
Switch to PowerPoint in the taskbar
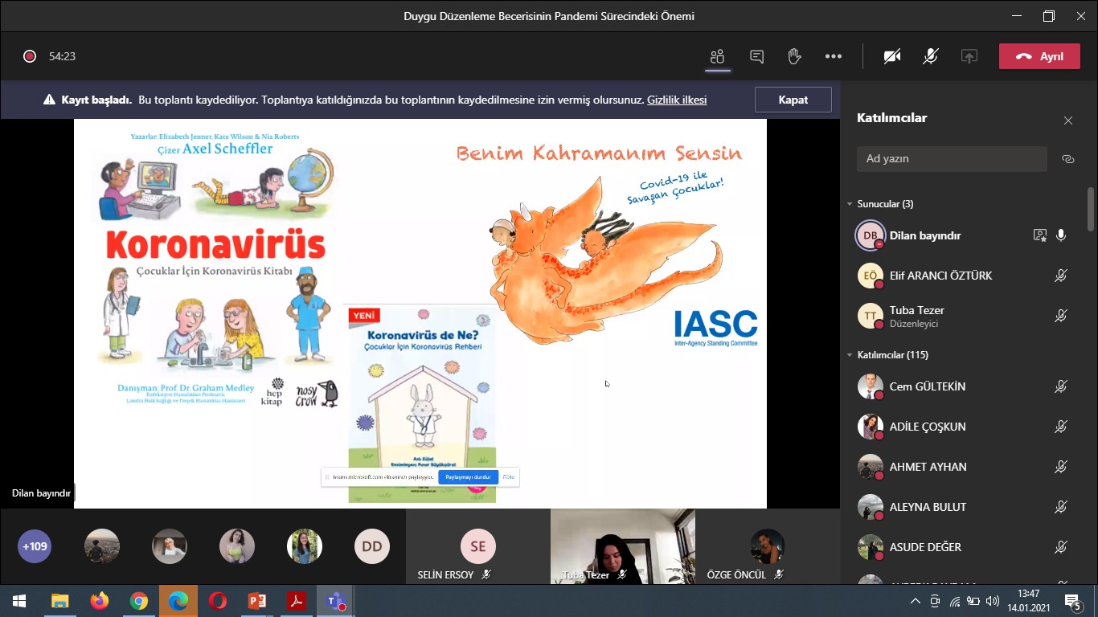[257, 601]
